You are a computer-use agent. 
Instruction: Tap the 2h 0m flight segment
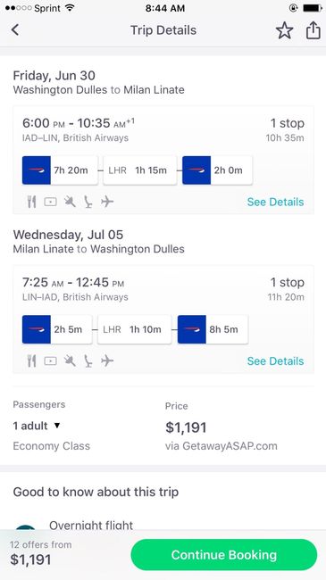[x=217, y=170]
